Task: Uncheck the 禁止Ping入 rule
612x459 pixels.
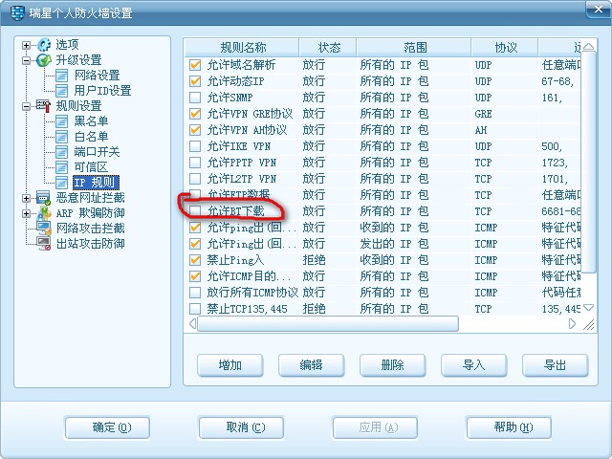Action: 195,260
